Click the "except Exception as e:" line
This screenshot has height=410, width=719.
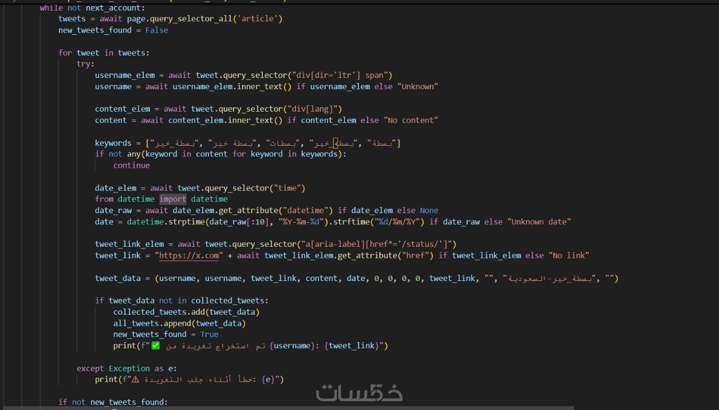[x=127, y=368]
